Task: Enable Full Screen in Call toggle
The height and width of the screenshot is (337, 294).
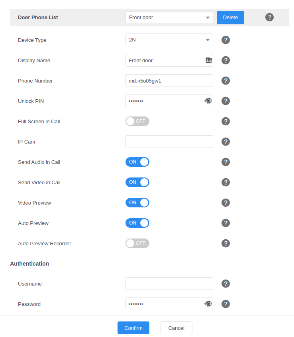Action: coord(137,121)
